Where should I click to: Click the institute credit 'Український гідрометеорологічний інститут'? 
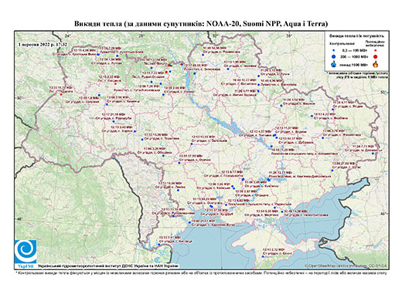point(108,265)
